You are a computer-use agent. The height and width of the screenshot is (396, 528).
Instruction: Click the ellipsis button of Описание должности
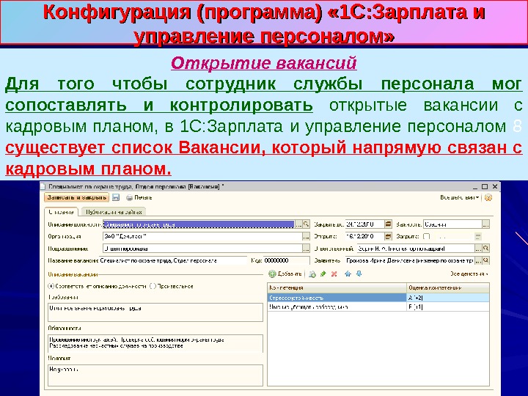tap(298, 224)
